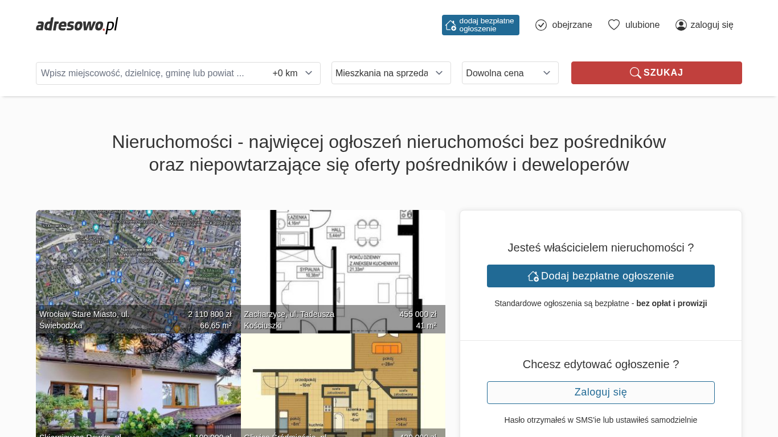778x437 pixels.
Task: Click the magnifier icon in the Szukaj button
Action: [635, 73]
